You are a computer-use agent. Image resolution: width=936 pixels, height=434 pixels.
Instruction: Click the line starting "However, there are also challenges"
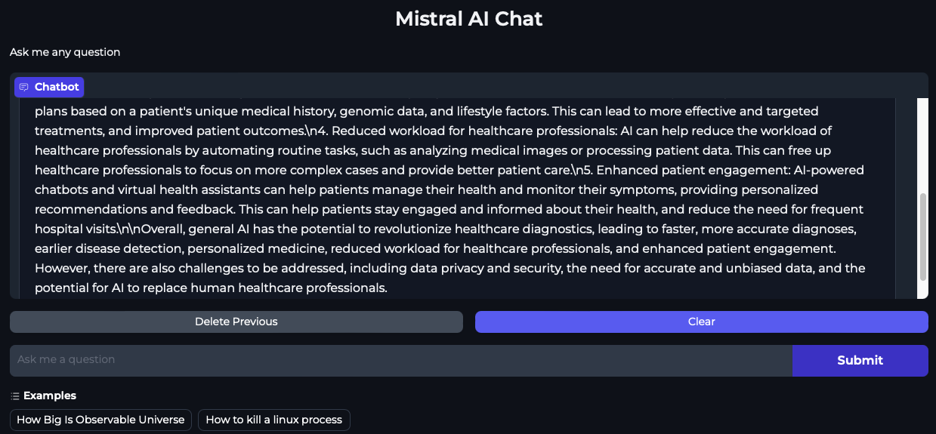pyautogui.click(x=449, y=269)
